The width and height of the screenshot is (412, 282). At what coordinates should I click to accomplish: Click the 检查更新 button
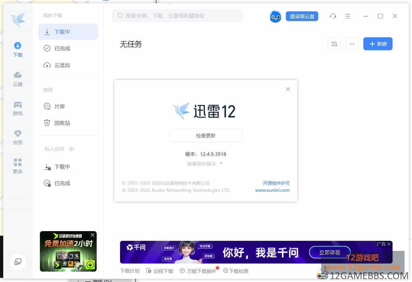pyautogui.click(x=206, y=135)
